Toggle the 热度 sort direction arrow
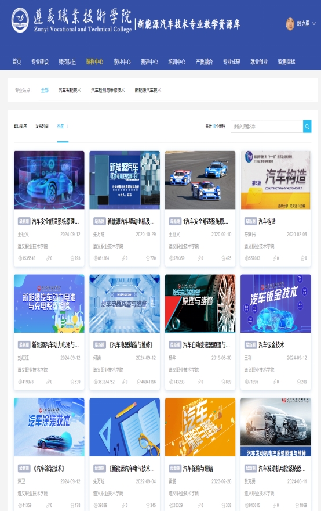321x511 pixels. point(67,127)
